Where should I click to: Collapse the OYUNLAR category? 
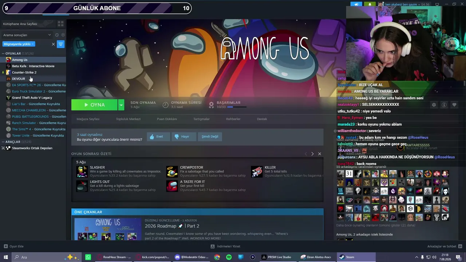pos(3,53)
